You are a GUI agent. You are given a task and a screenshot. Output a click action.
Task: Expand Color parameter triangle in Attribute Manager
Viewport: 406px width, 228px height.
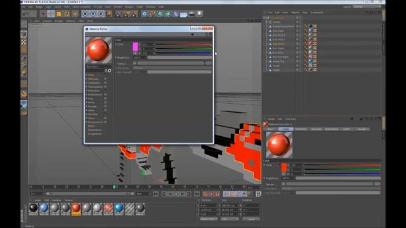265,165
